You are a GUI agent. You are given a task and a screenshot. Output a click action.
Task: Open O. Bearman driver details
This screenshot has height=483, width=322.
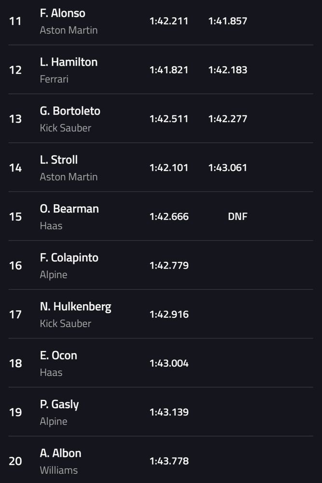[69, 209]
